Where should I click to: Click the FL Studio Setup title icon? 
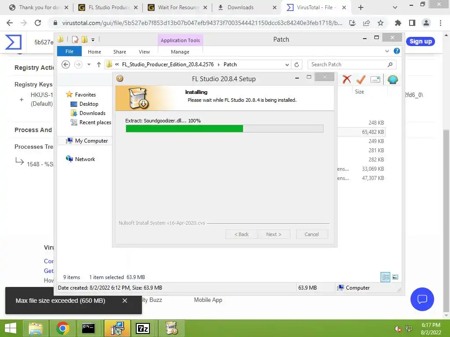coord(120,78)
